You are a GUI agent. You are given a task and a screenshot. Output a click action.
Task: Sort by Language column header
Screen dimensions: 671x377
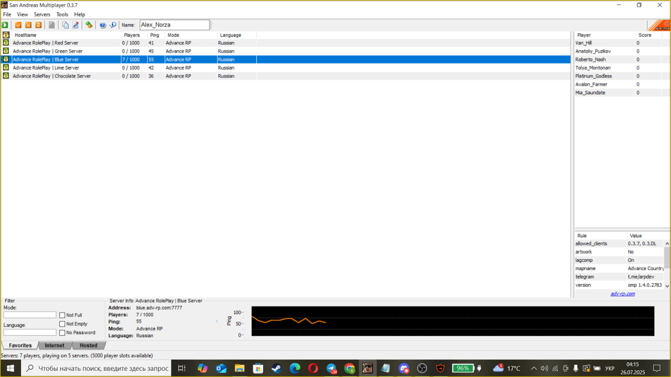(x=237, y=35)
